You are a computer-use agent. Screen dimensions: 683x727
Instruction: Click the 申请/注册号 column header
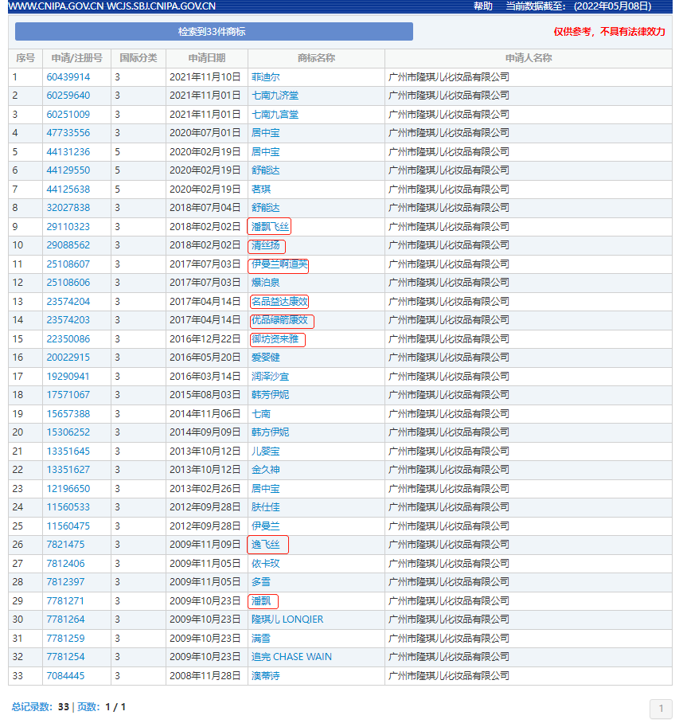[77, 58]
